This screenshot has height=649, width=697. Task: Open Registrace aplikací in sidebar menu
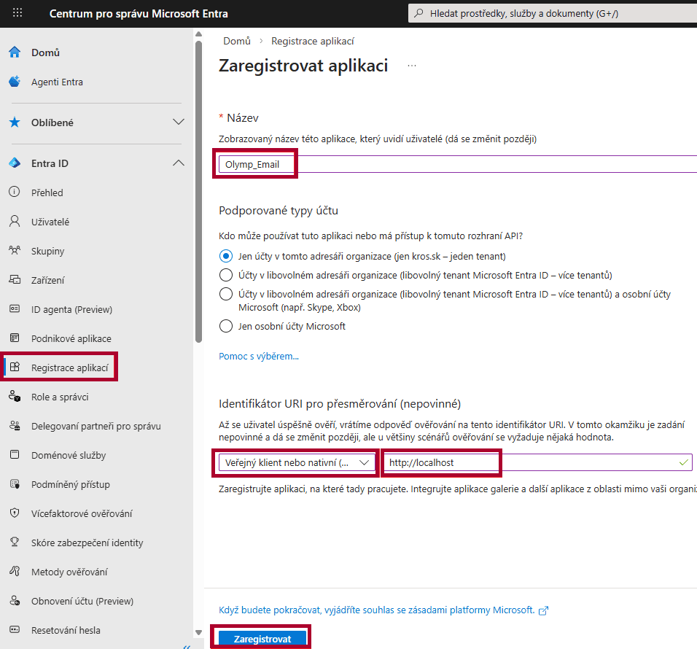69,368
